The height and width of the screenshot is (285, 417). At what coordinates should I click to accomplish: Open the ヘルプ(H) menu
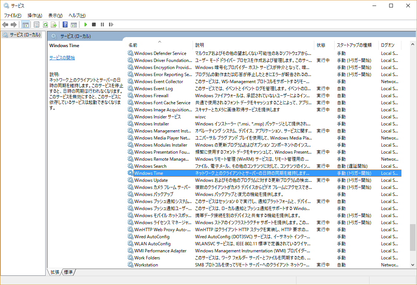click(77, 16)
